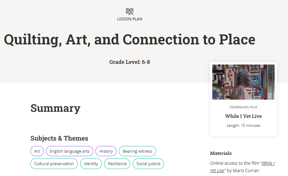
Task: Choose the Resilience theme tag
Action: click(117, 164)
